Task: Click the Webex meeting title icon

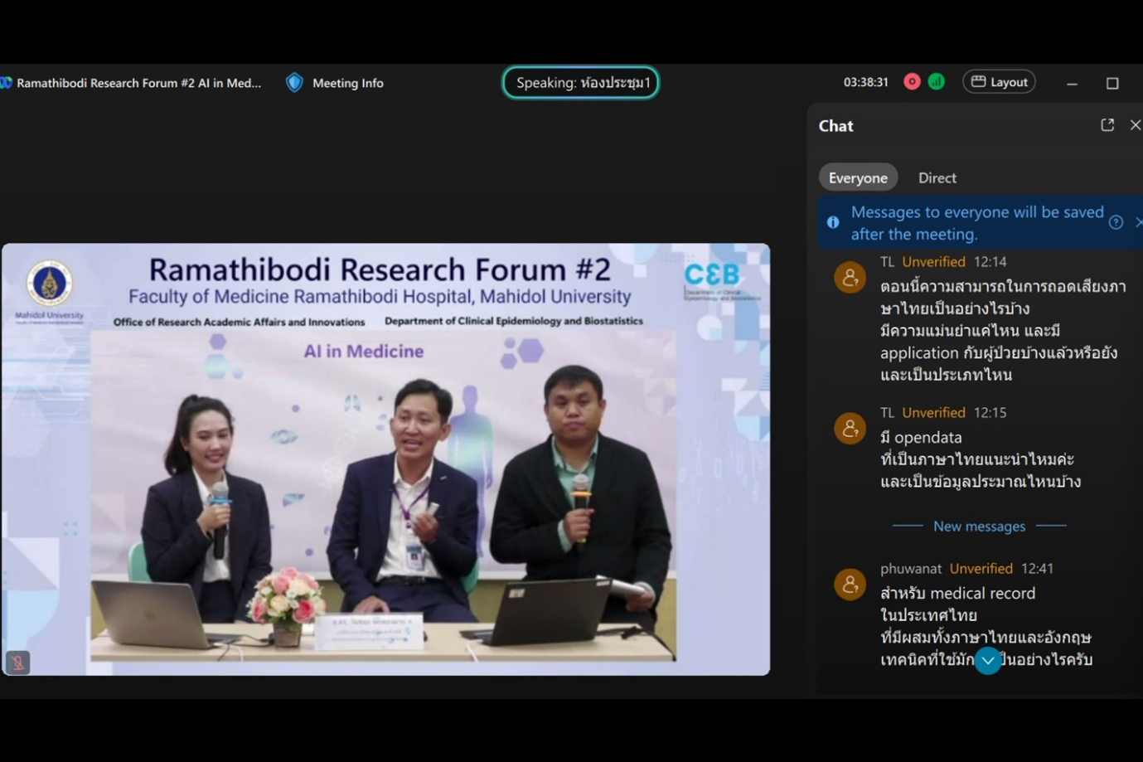Action: click(6, 83)
